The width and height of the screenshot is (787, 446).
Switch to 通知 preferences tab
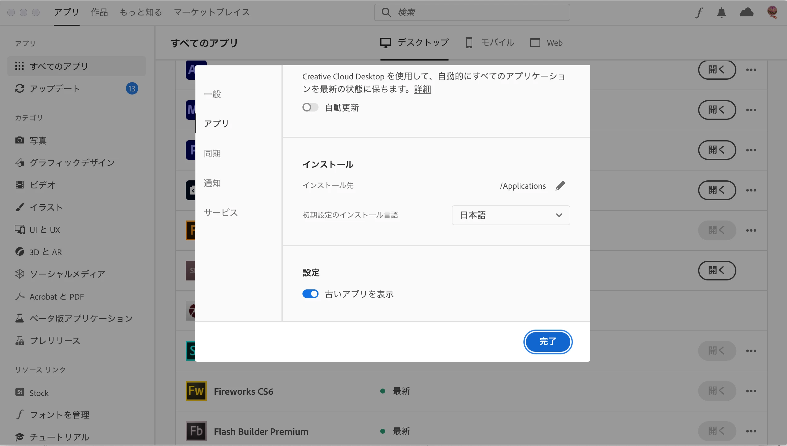212,183
